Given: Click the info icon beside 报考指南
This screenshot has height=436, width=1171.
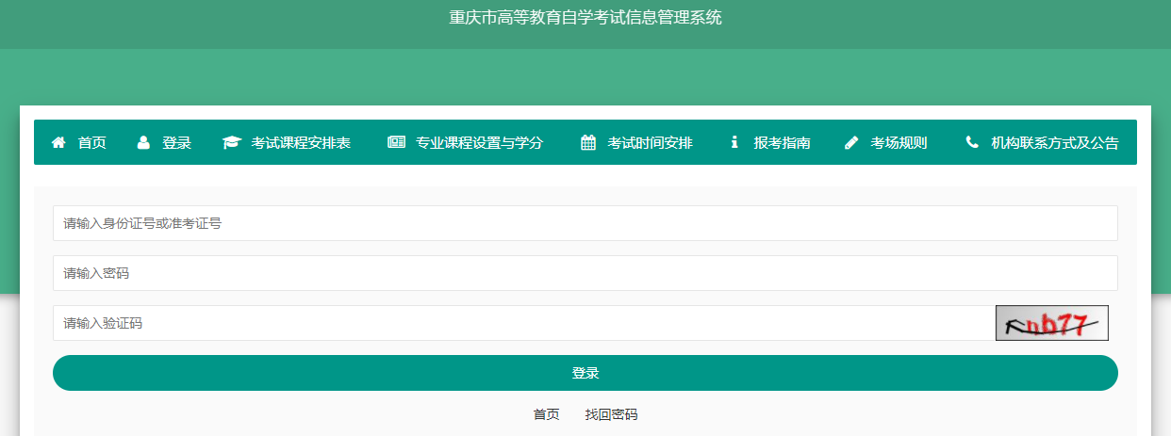Looking at the screenshot, I should 734,143.
